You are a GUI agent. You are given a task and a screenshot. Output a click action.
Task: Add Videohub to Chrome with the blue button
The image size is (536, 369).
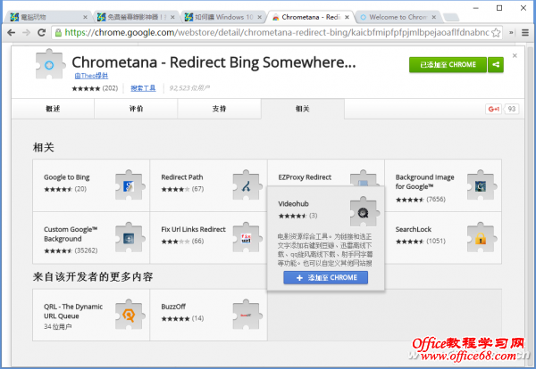326,277
